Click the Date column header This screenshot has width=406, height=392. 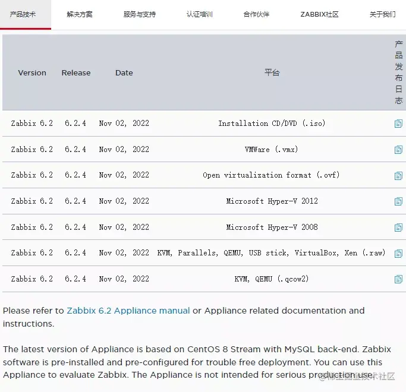pos(124,72)
